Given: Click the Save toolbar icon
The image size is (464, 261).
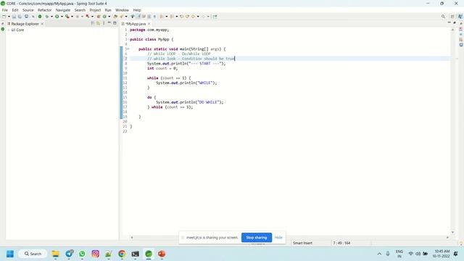Looking at the screenshot, I should [14, 17].
